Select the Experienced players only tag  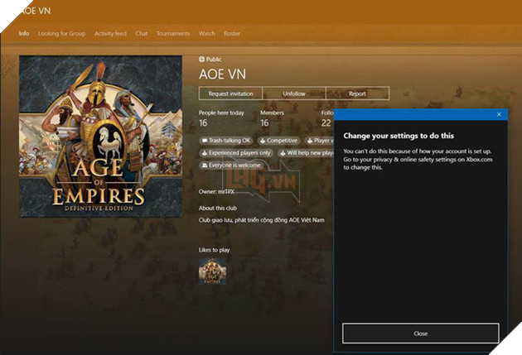point(236,153)
